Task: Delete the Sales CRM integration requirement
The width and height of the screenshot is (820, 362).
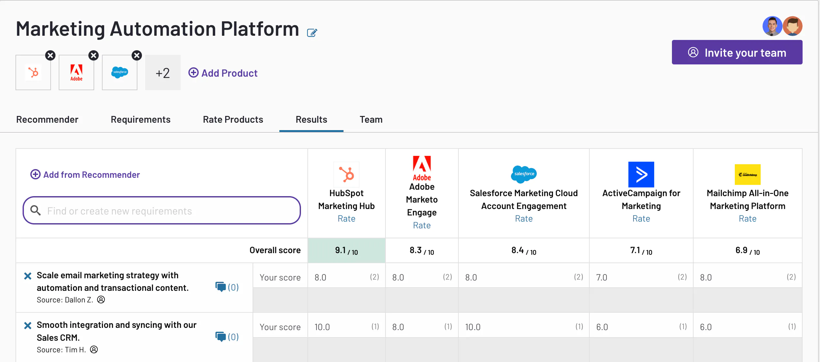Action: (28, 325)
